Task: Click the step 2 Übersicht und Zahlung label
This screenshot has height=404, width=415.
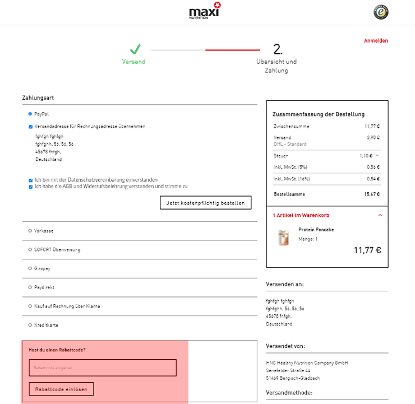Action: click(x=276, y=66)
